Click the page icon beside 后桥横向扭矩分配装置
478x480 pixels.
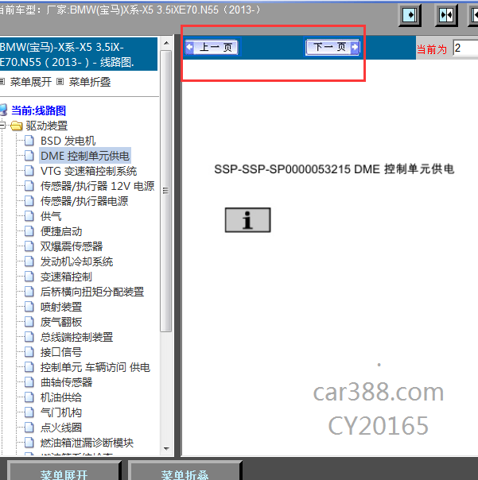coord(29,292)
